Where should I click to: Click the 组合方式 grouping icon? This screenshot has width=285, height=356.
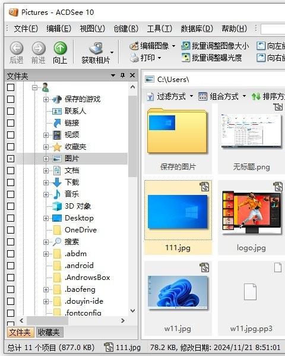click(x=202, y=96)
